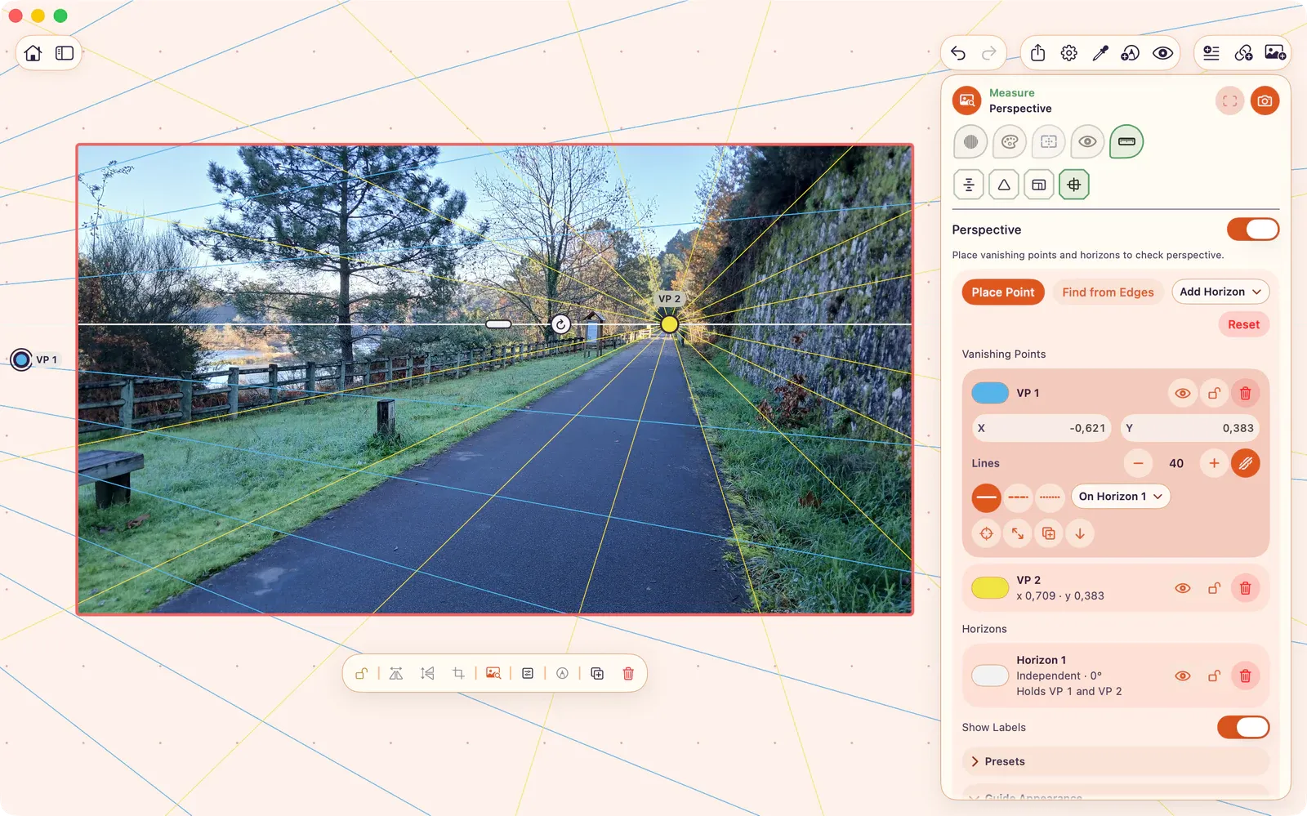Viewport: 1307px width, 816px height.
Task: Delete VP 2 with trash icon
Action: pyautogui.click(x=1245, y=588)
